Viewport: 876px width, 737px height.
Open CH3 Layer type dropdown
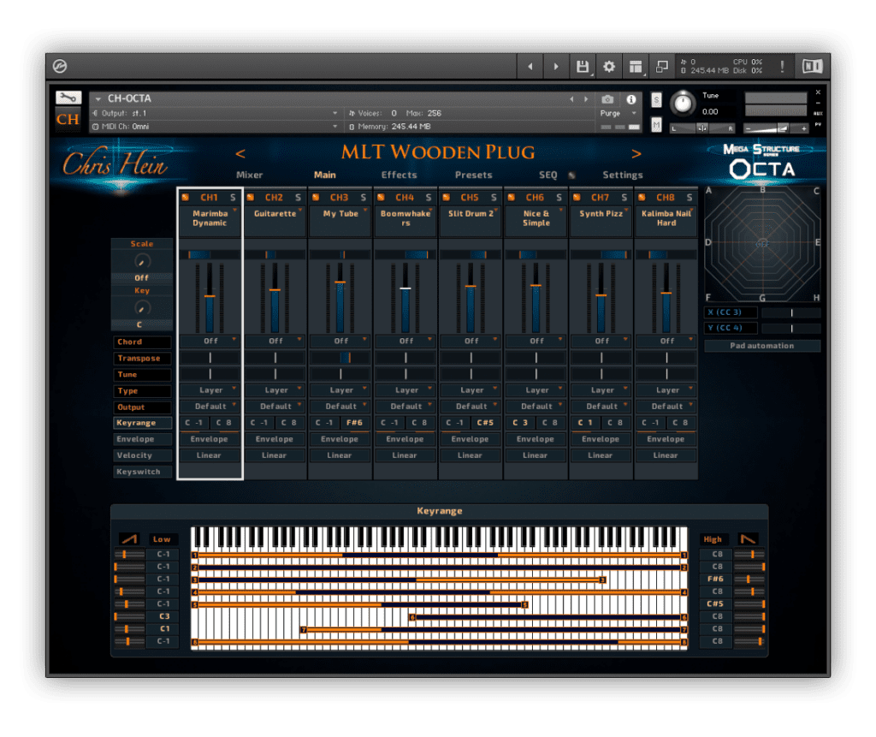click(x=340, y=390)
